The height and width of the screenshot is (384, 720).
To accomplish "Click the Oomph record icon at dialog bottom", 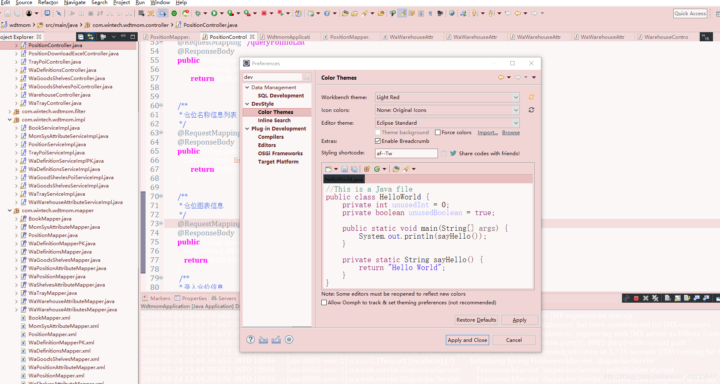I will tap(289, 339).
